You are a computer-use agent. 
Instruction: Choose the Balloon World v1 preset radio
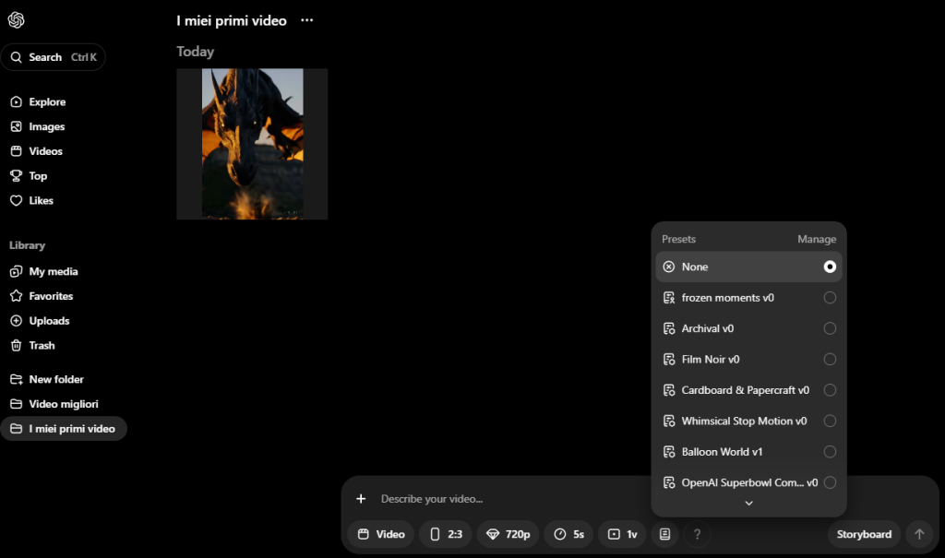pyautogui.click(x=830, y=451)
